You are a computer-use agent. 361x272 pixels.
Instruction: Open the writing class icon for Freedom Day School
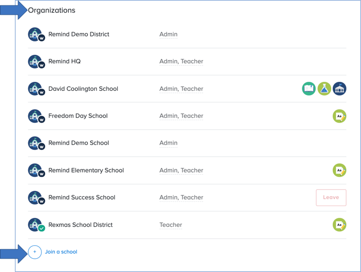click(x=339, y=116)
